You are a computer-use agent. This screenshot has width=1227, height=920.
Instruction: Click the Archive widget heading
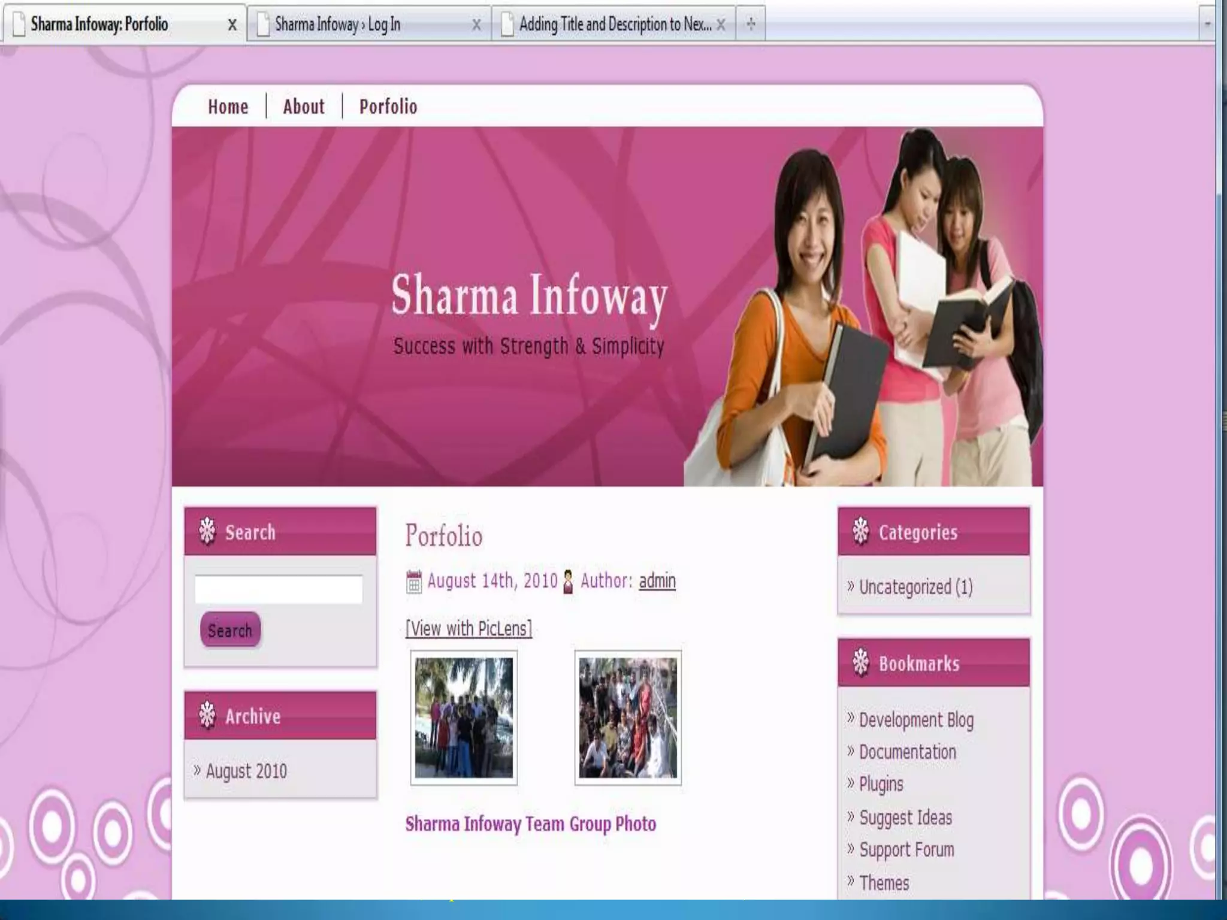pyautogui.click(x=253, y=716)
